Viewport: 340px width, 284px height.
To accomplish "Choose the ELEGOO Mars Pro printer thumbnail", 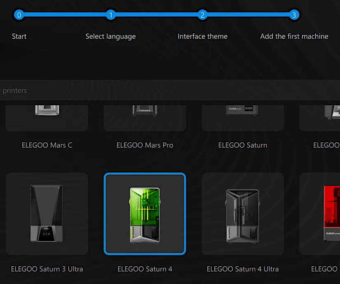I will [145, 118].
